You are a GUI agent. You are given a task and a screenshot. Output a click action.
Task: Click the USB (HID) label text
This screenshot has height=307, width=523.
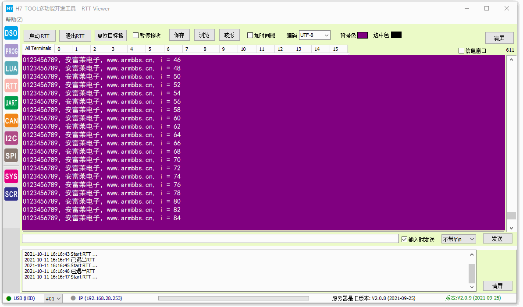coord(24,298)
